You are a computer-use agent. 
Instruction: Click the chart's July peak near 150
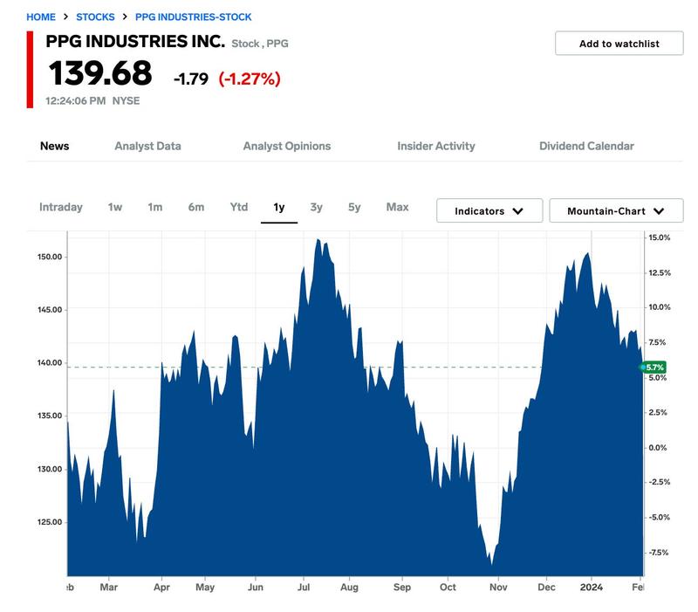[x=318, y=239]
